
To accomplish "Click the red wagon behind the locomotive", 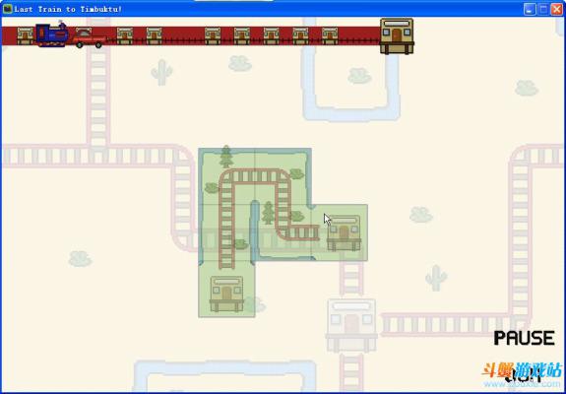I will (90, 38).
